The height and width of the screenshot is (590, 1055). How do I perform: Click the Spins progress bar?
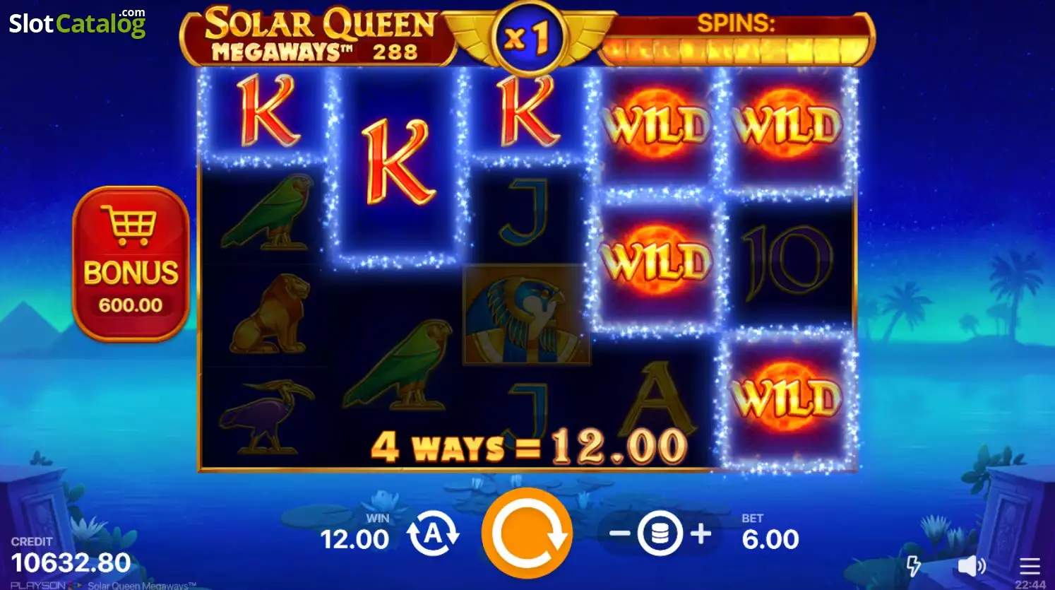pos(736,50)
